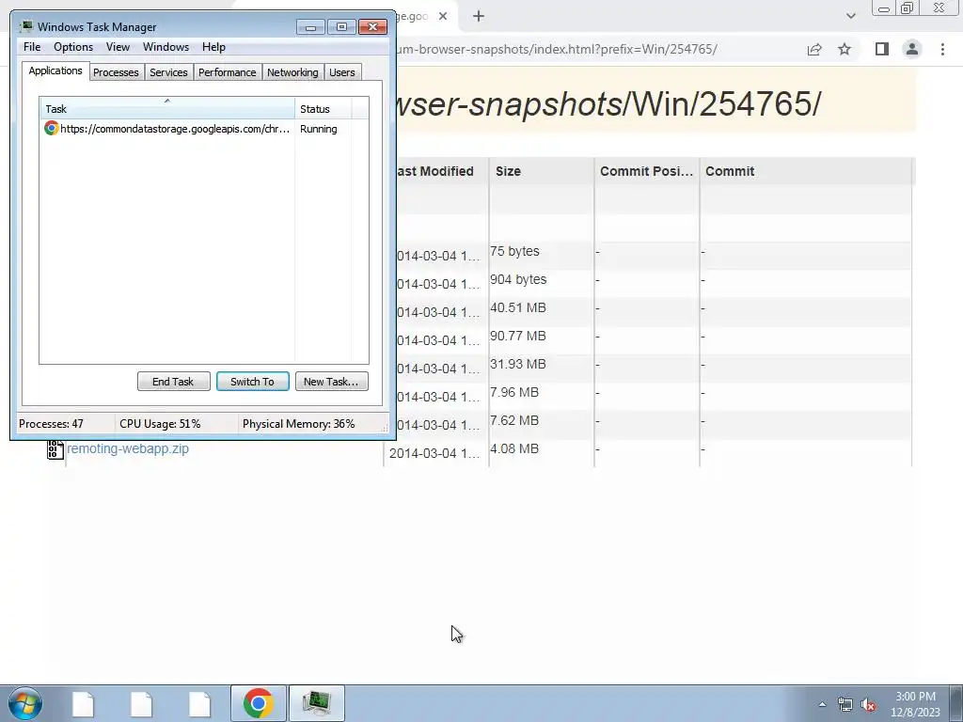
Task: Click the Chrome address bar URL
Action: click(x=557, y=49)
